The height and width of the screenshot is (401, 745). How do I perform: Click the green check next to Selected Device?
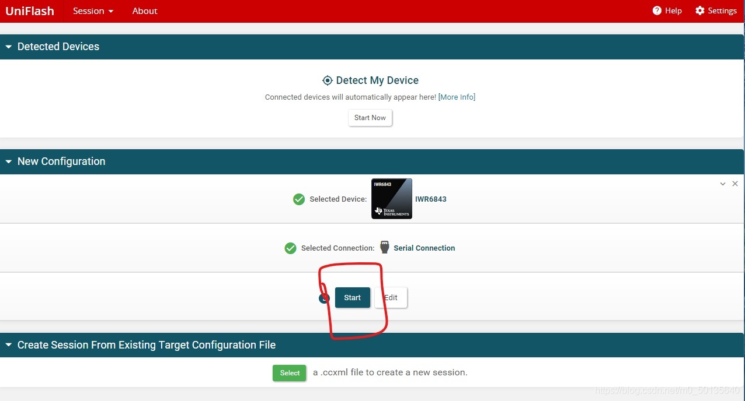(299, 199)
